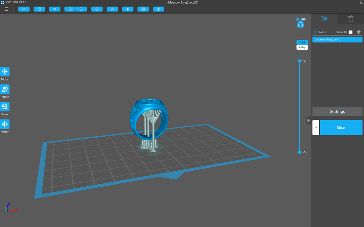Click the Open file toolbar icon
The image size is (364, 227).
point(24,9)
